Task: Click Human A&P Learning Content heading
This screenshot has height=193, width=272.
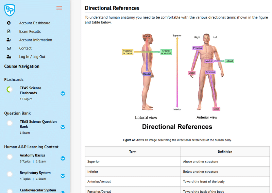Action: 31,147
